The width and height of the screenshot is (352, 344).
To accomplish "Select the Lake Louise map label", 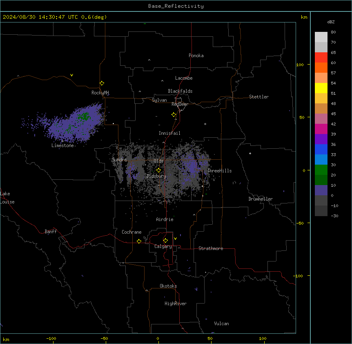I will coord(7,198).
